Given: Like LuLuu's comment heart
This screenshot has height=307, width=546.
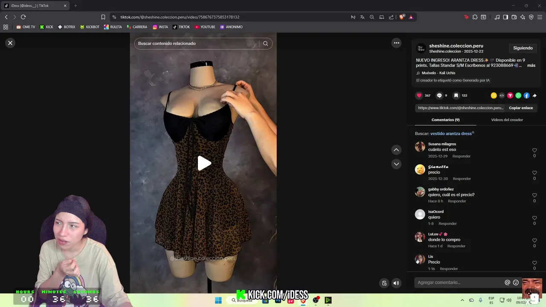Looking at the screenshot, I should pos(534,240).
